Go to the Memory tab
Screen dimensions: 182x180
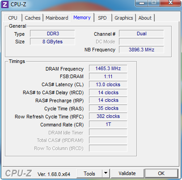[82, 17]
